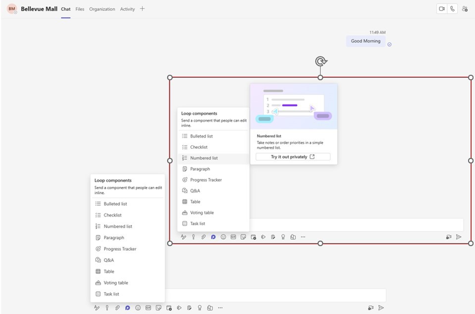The height and width of the screenshot is (314, 475).
Task: Choose Checklist in the lower Loop menu
Action: click(127, 215)
